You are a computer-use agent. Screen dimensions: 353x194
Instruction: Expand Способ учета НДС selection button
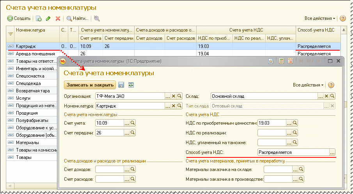332,152
